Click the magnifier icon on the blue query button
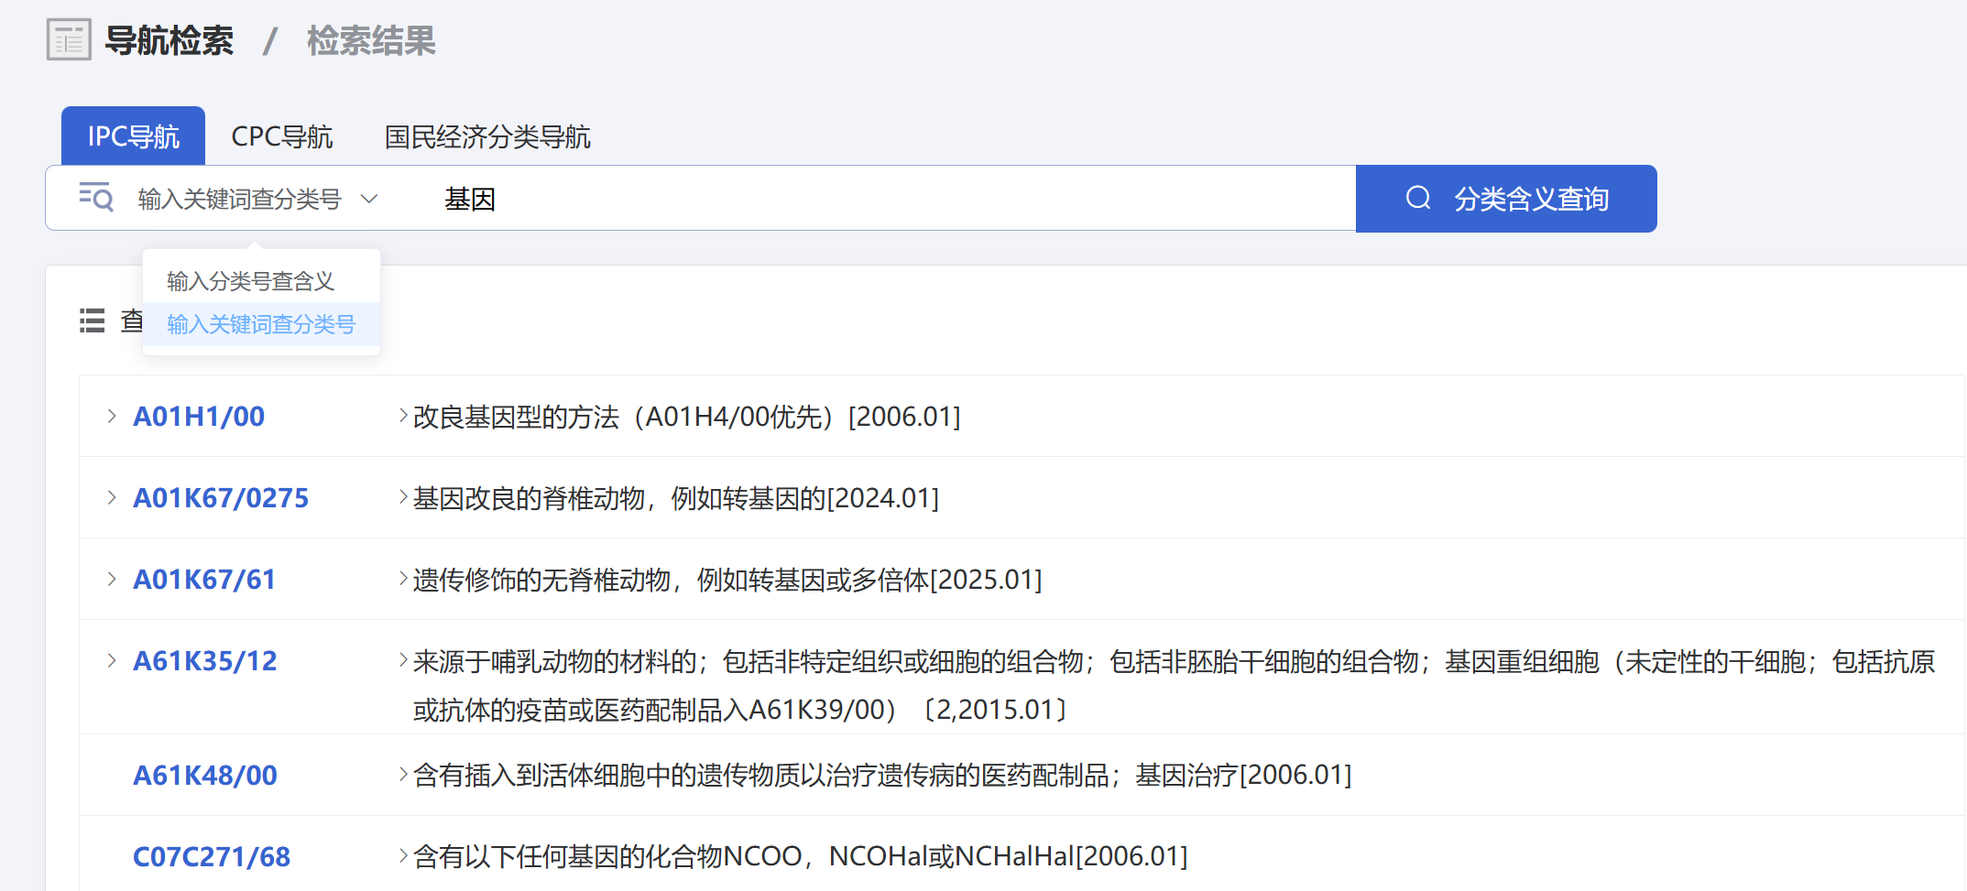This screenshot has height=891, width=1967. click(1418, 197)
